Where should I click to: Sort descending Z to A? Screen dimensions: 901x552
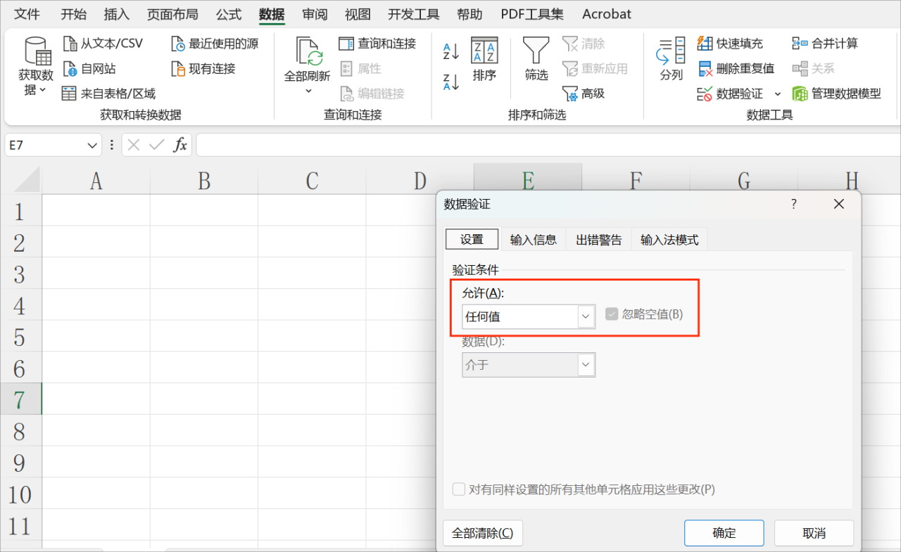(x=451, y=82)
